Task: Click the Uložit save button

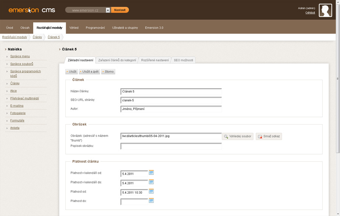Action: point(71,71)
